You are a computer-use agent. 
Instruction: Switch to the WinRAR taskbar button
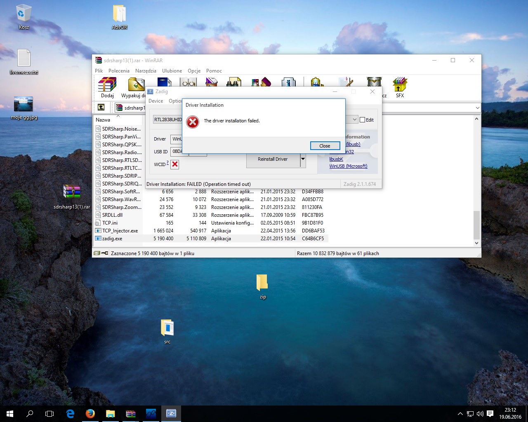click(x=131, y=414)
